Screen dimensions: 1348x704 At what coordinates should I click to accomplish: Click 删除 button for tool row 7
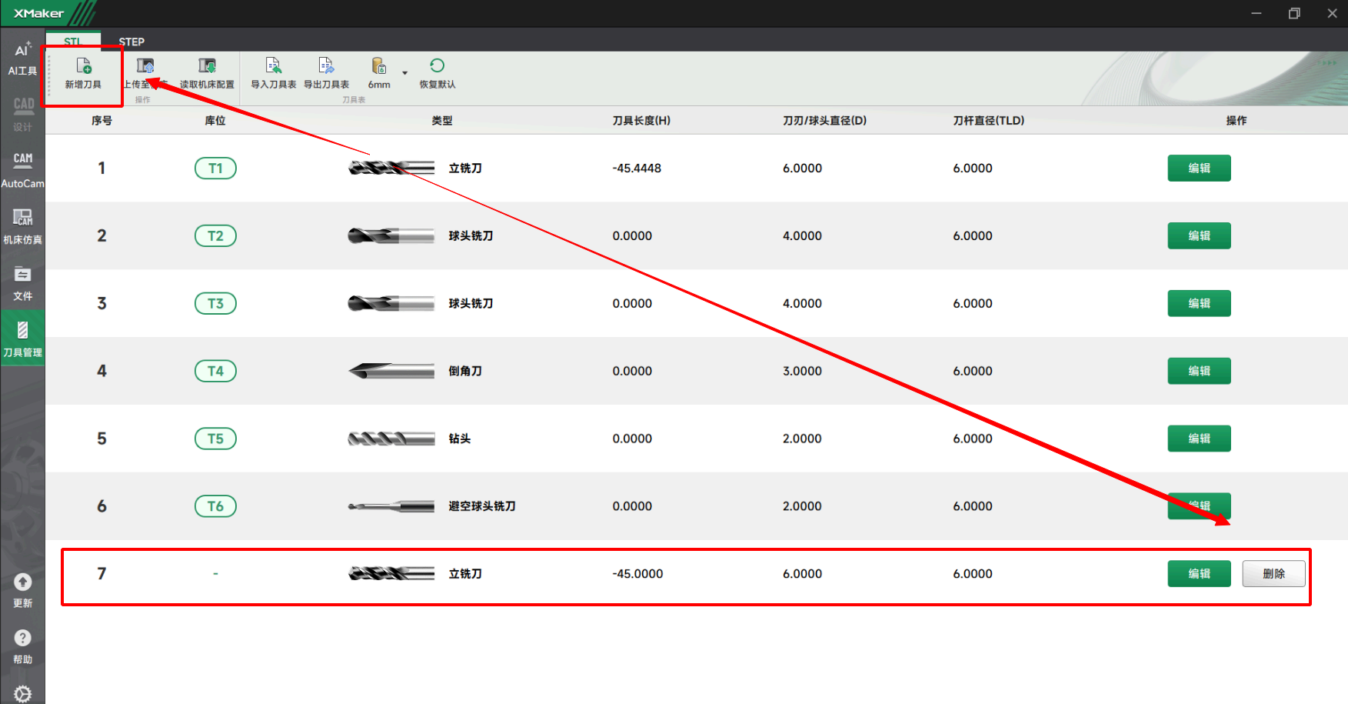point(1273,574)
